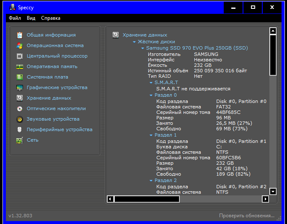Click the monitor icon for Графические устройства

20,87
